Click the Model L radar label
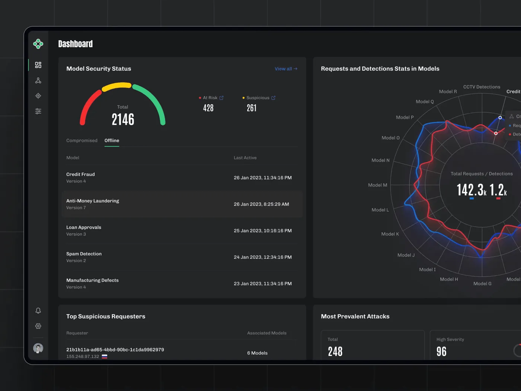Viewport: 521px width, 391px height. point(380,210)
